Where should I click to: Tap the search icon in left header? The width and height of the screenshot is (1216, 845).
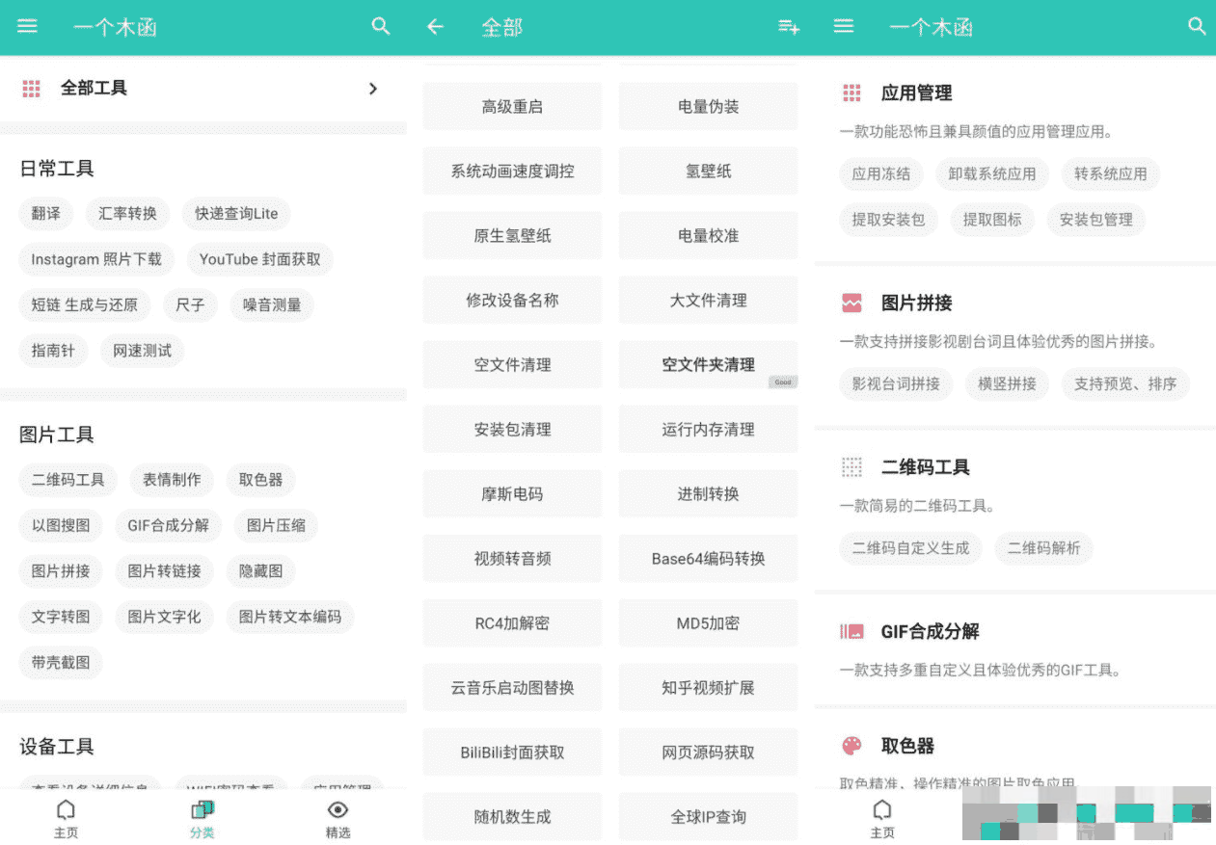click(381, 26)
